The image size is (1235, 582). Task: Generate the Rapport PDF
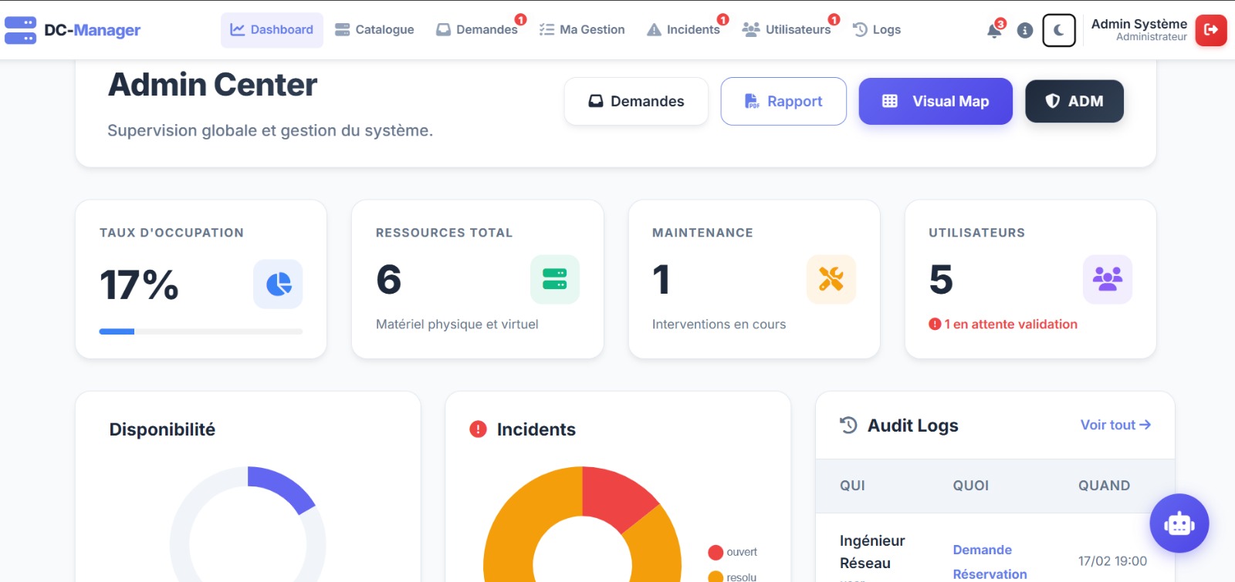point(783,101)
